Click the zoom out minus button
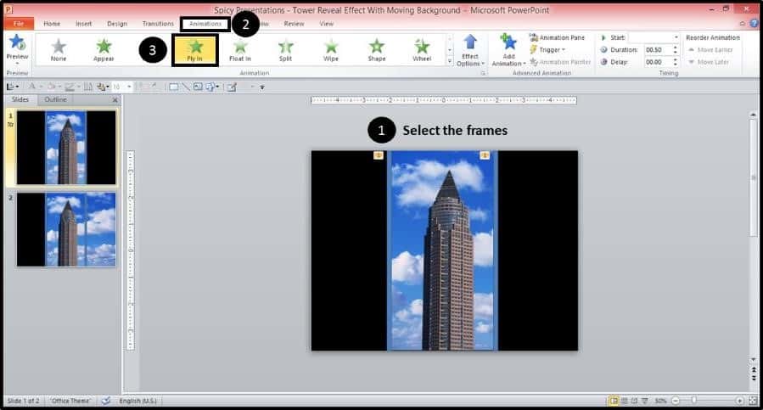Viewport: 763px width, 410px height. pyautogui.click(x=676, y=401)
